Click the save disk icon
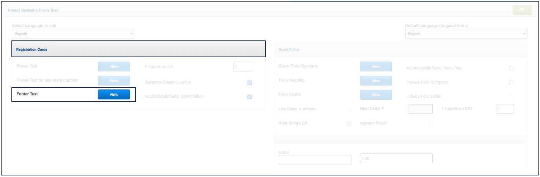This screenshot has height=177, width=540. pos(522,10)
